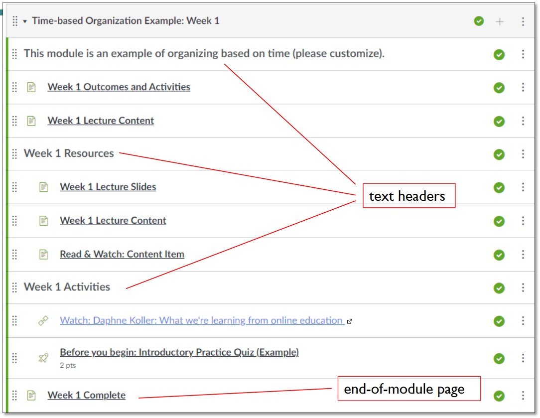The width and height of the screenshot is (540, 418).
Task: Grab drag handle of Introductory Practice Quiz row
Action: coord(14,358)
